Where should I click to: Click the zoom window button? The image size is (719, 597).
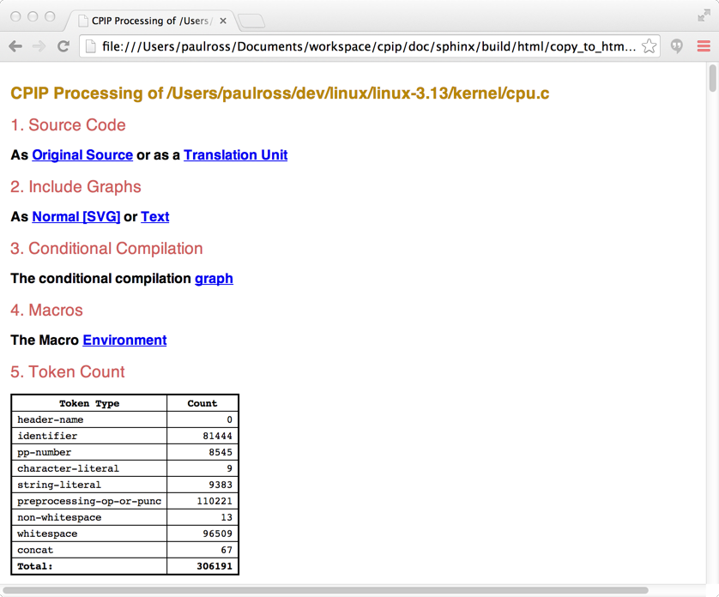[x=50, y=16]
